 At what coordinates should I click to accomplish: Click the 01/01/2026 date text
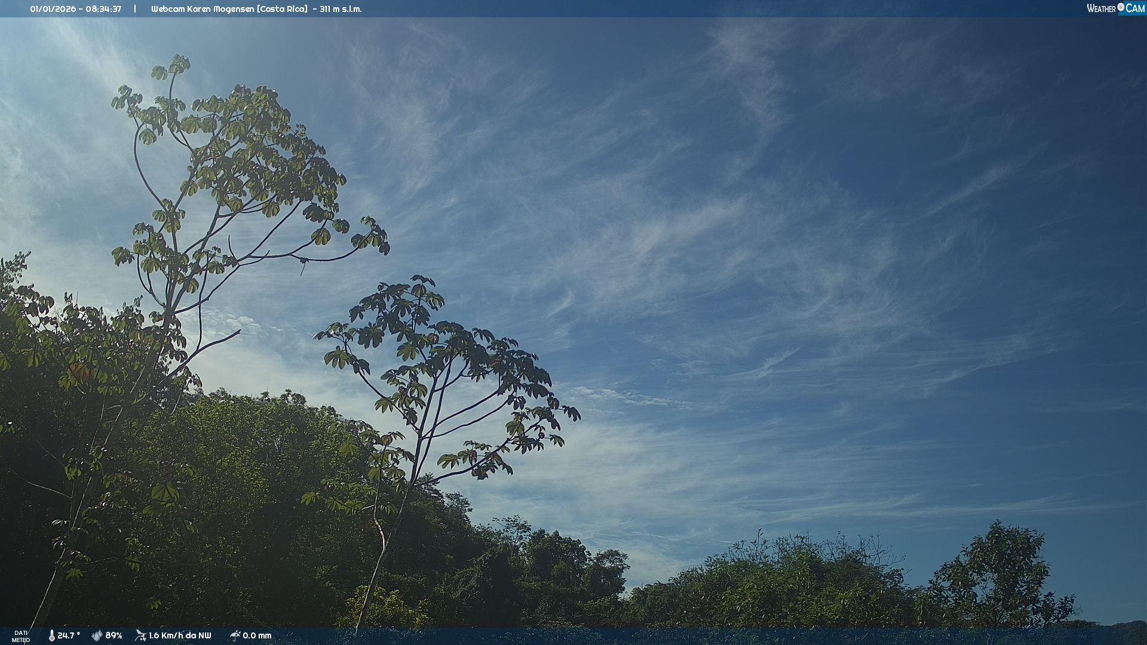coord(53,9)
